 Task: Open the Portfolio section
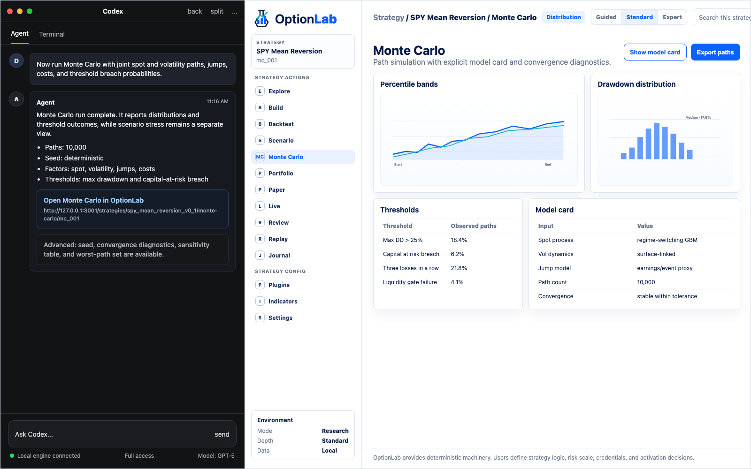(303, 174)
